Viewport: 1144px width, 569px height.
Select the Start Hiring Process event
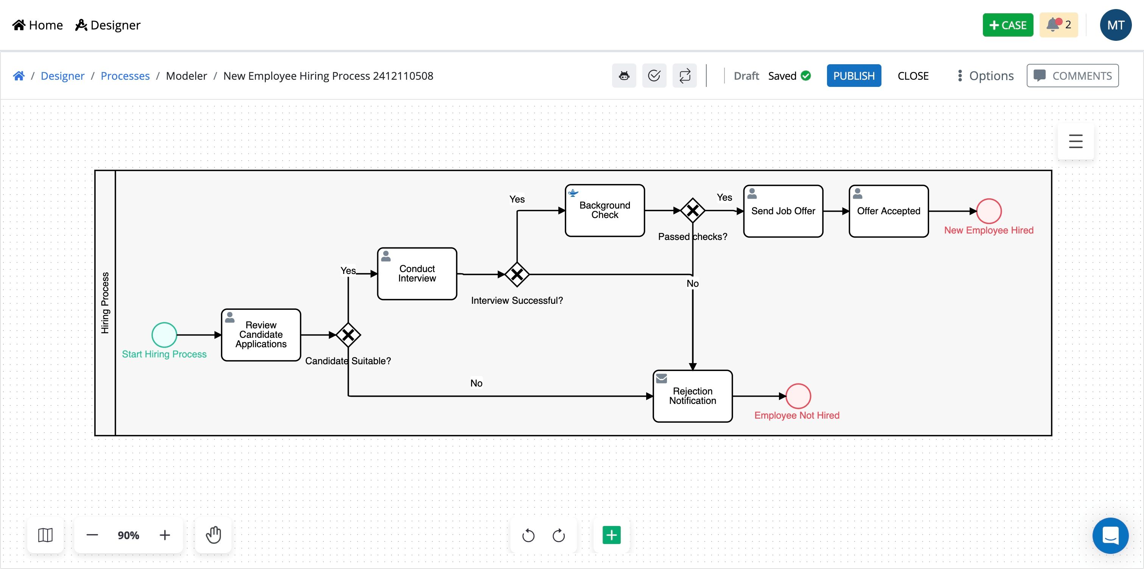[164, 335]
